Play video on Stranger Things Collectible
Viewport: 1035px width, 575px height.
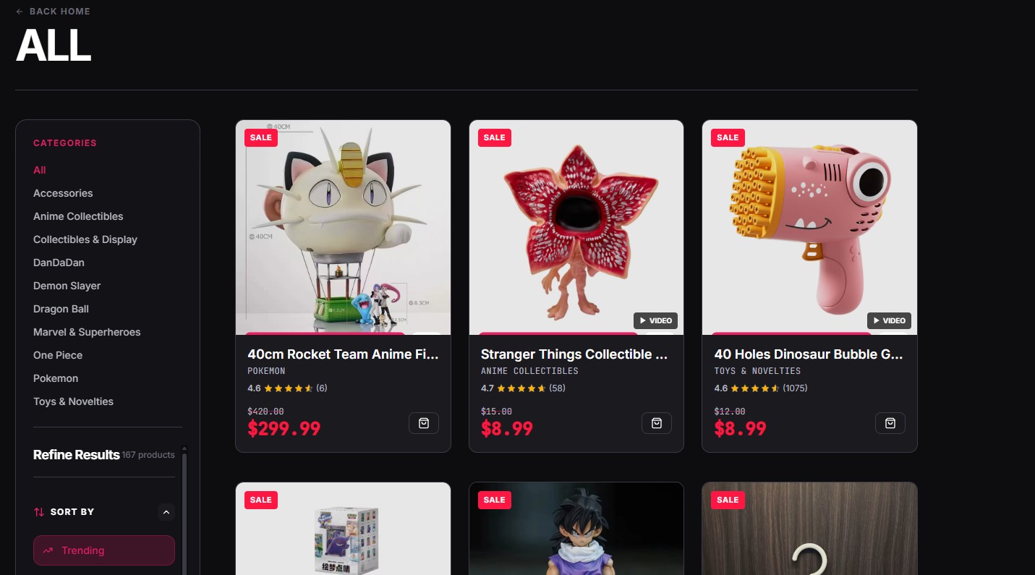[655, 320]
